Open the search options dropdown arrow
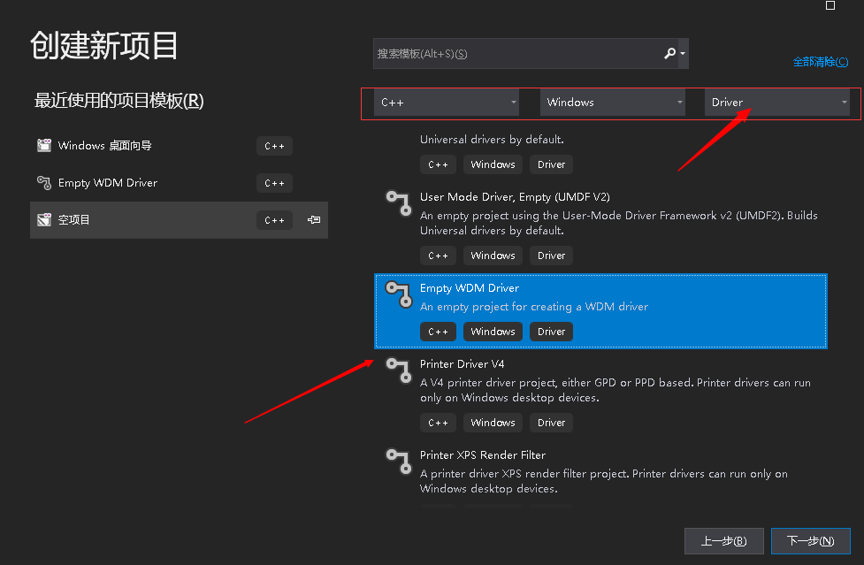Screen dimensions: 864x565 (683, 53)
